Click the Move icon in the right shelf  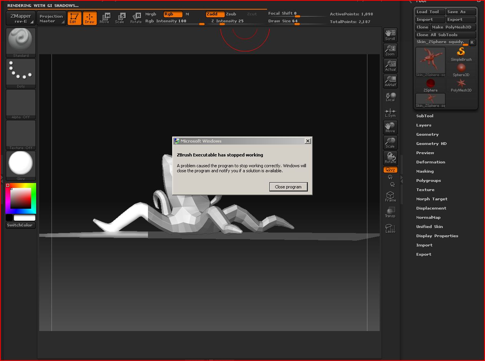[390, 127]
